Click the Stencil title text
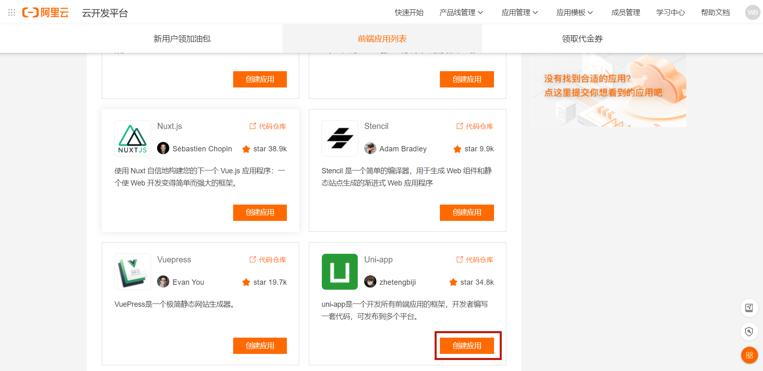Viewport: 763px width, 371px height. click(x=376, y=126)
